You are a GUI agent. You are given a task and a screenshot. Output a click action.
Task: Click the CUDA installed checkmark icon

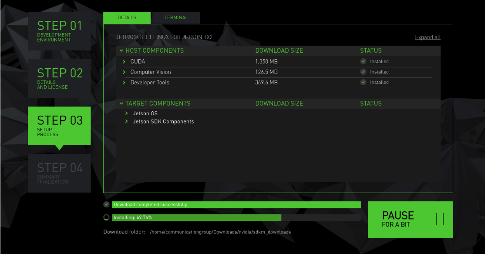pos(364,61)
